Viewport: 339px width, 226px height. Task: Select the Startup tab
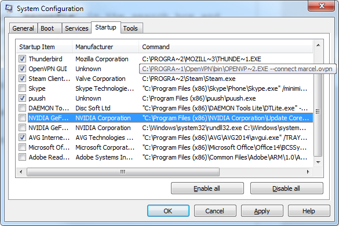(x=105, y=27)
